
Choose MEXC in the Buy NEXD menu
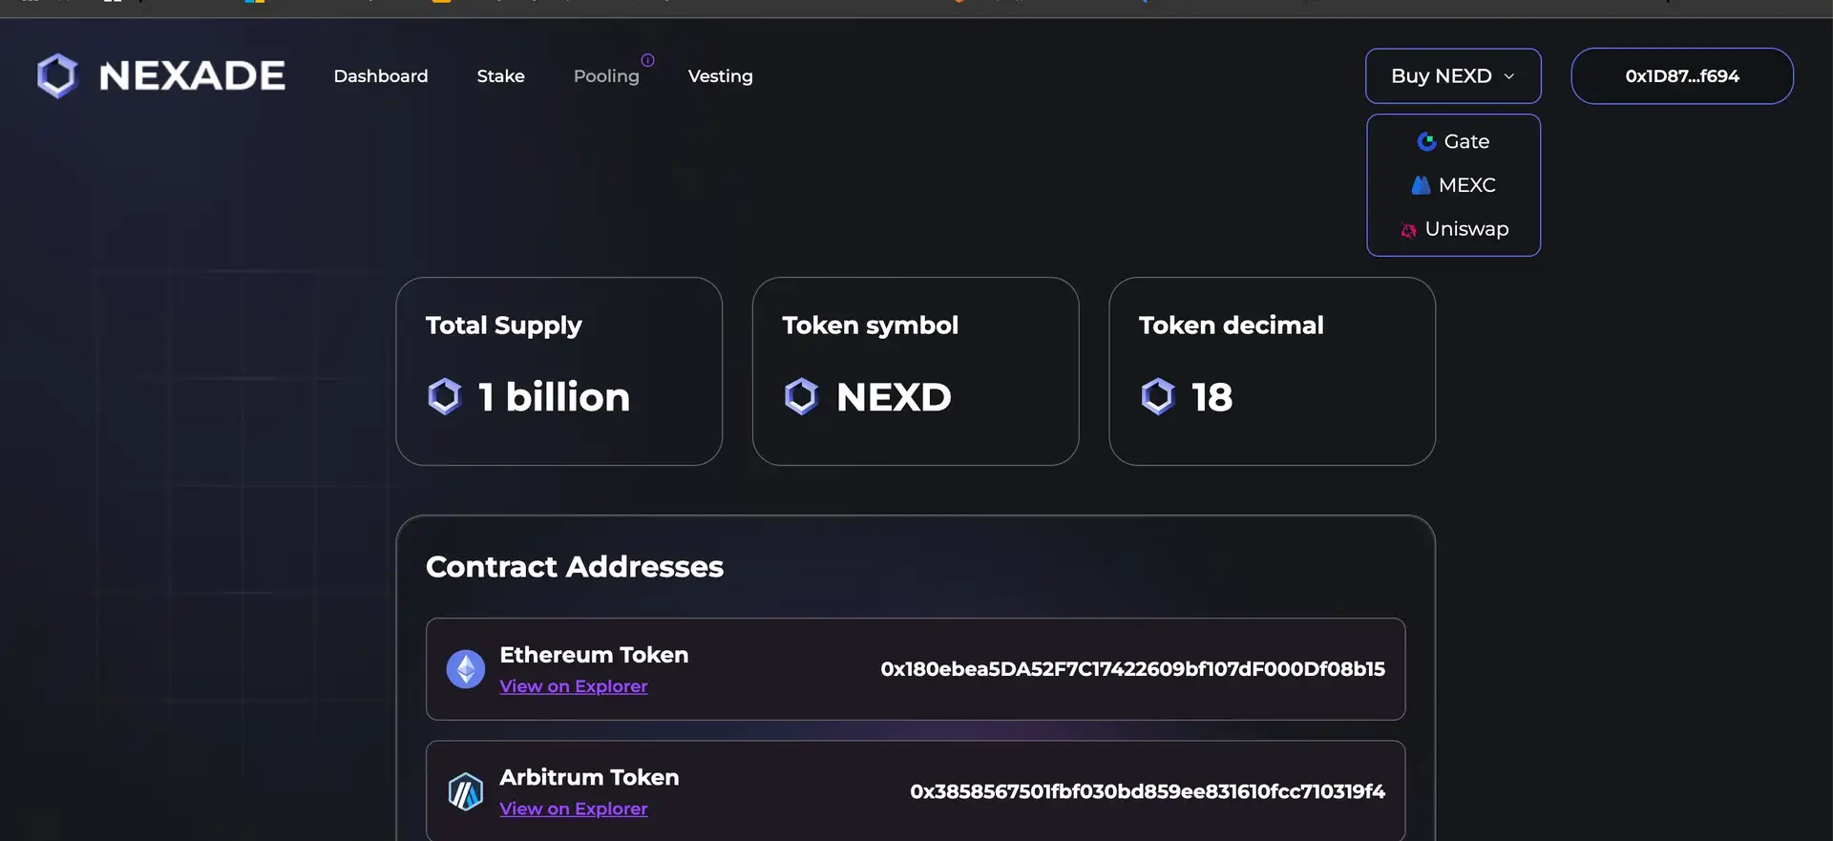pyautogui.click(x=1466, y=185)
